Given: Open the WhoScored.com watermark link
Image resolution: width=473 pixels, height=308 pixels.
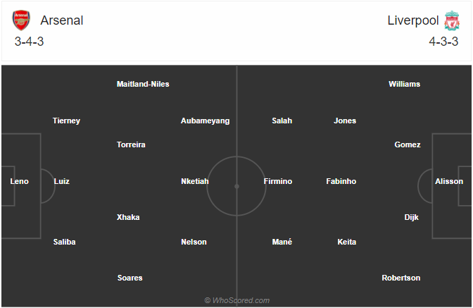Looking at the screenshot, I should click(x=237, y=300).
